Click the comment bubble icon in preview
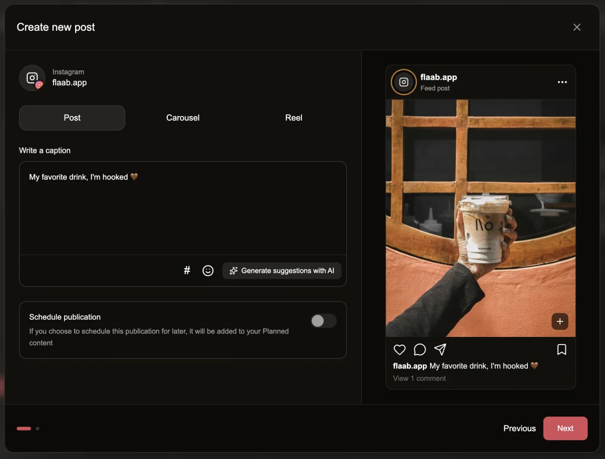 coord(419,350)
